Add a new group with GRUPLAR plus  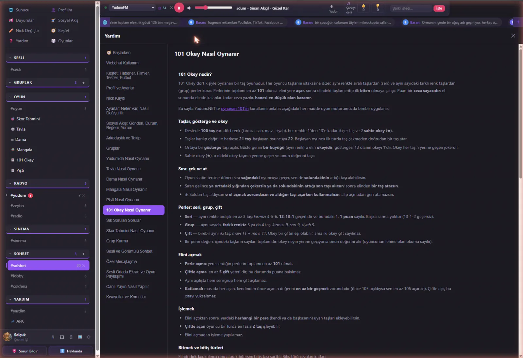83,83
